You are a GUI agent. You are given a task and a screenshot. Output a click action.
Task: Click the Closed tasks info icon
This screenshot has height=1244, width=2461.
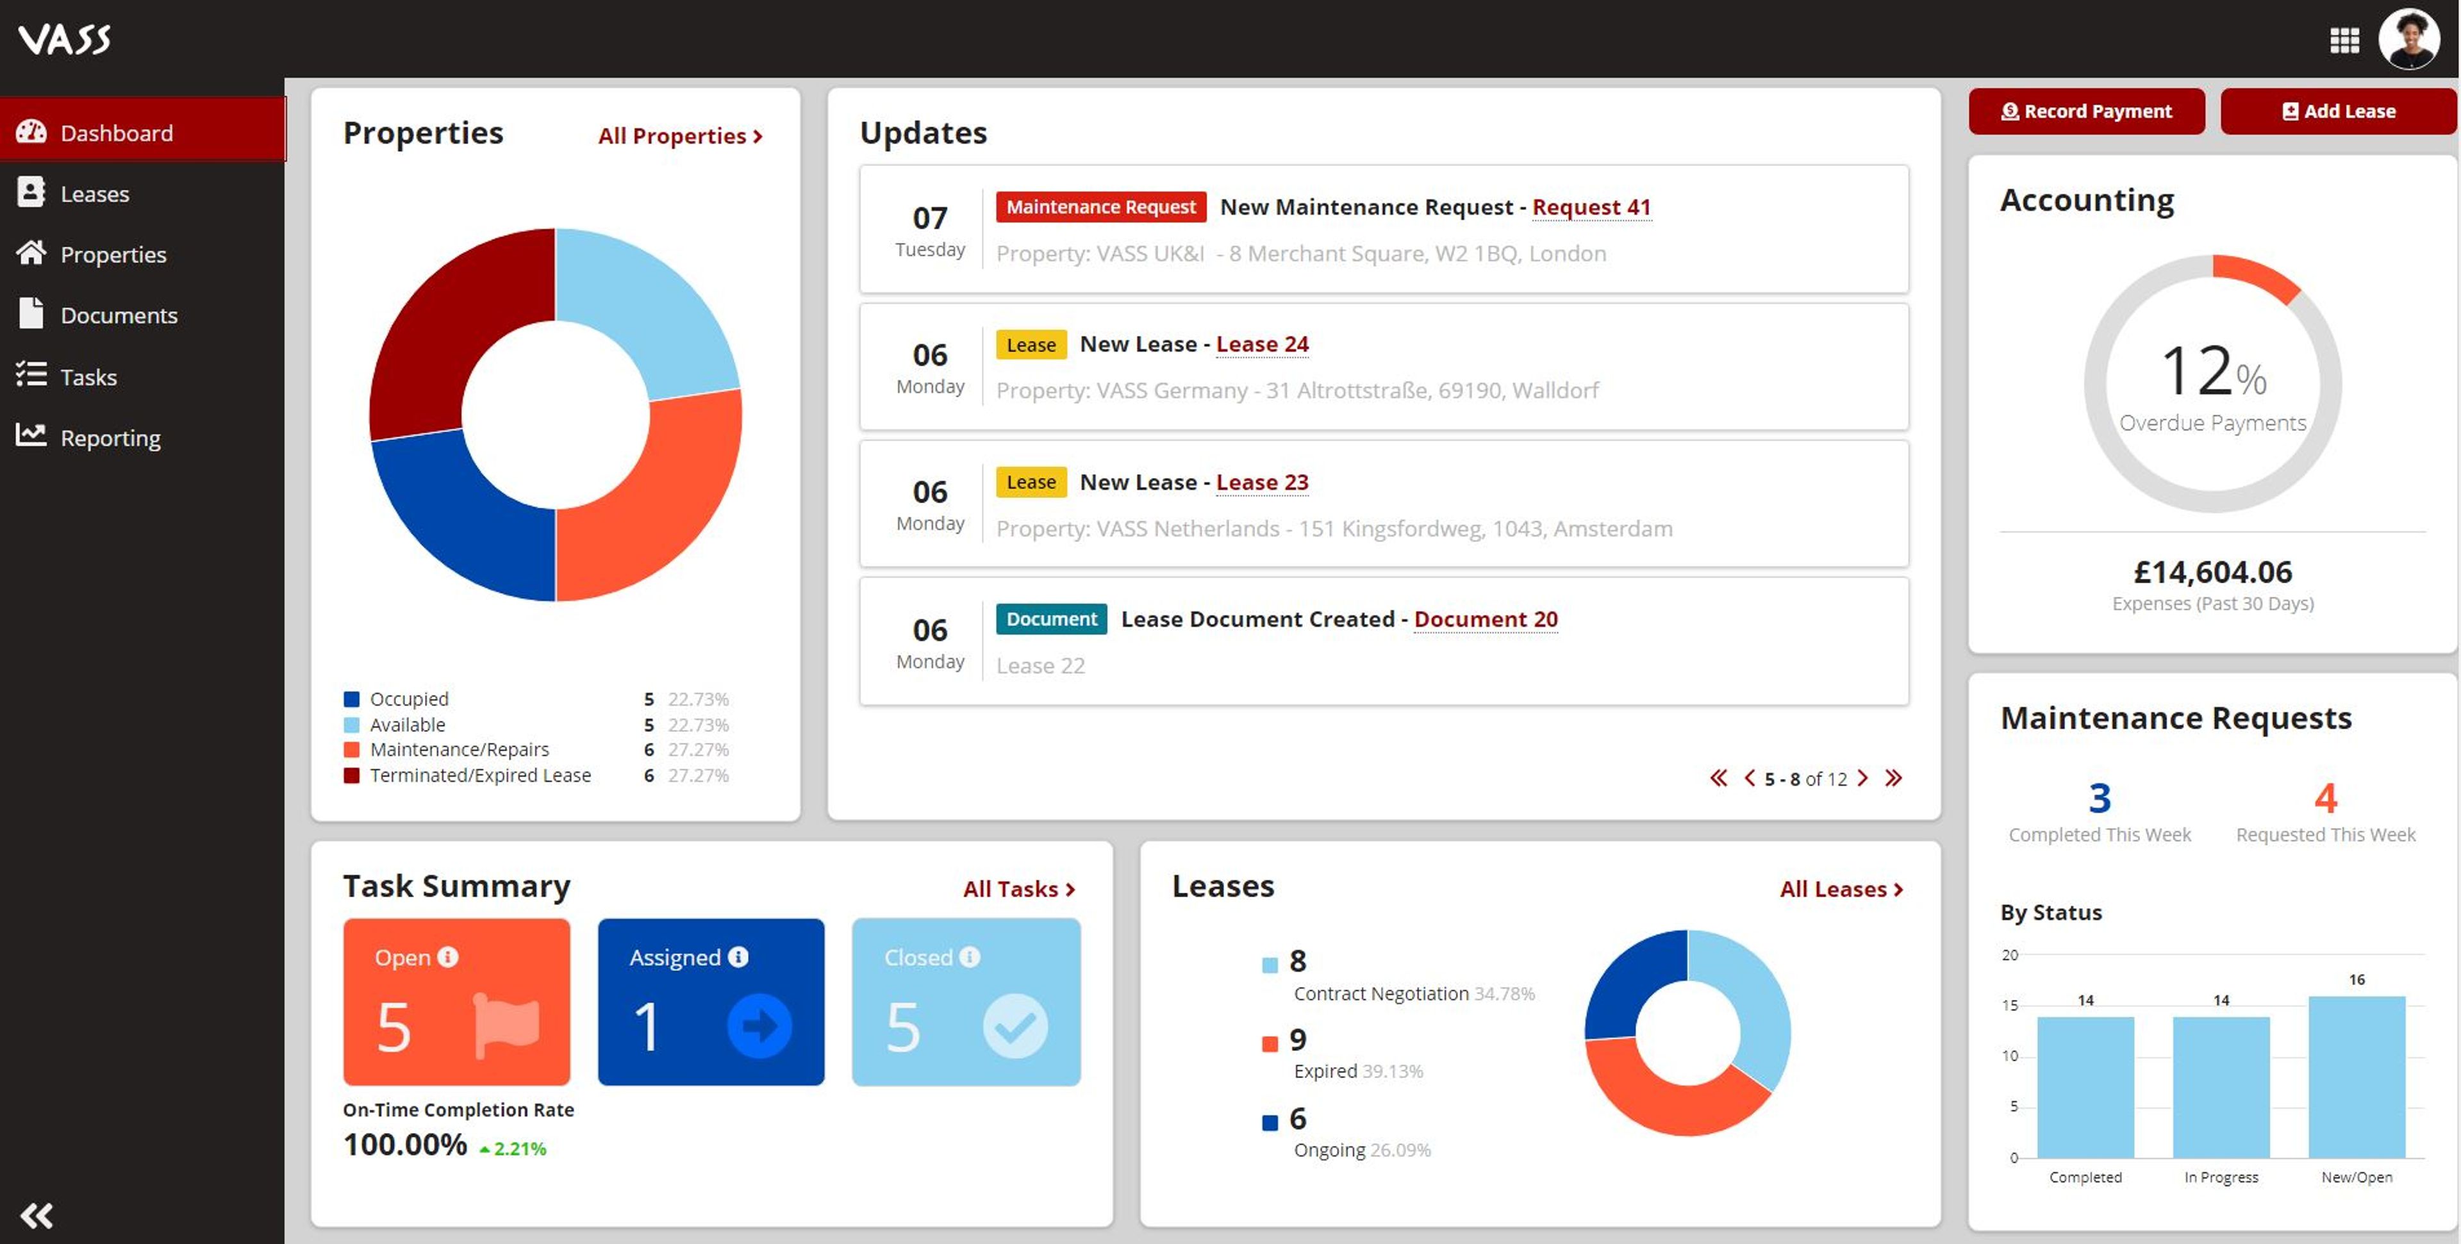tap(970, 956)
